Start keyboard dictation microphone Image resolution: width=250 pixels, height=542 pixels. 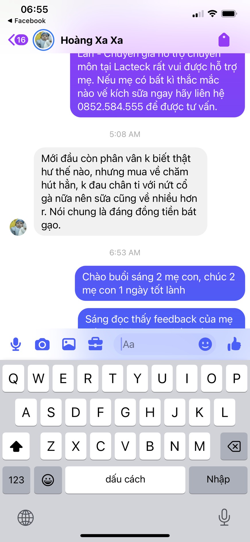click(224, 517)
